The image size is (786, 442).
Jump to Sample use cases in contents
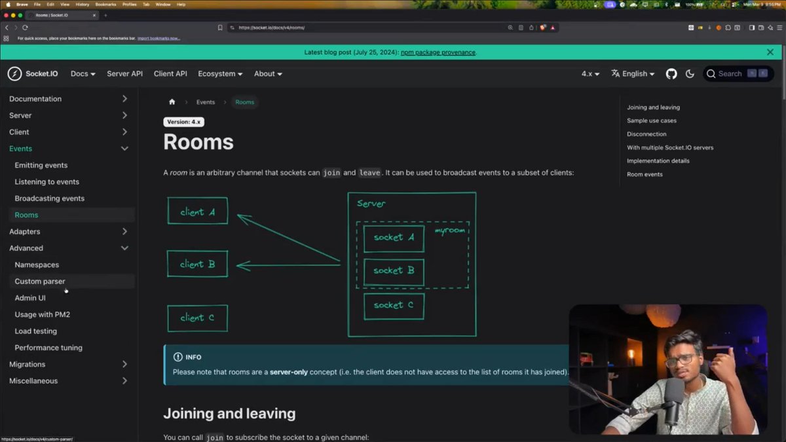652,120
